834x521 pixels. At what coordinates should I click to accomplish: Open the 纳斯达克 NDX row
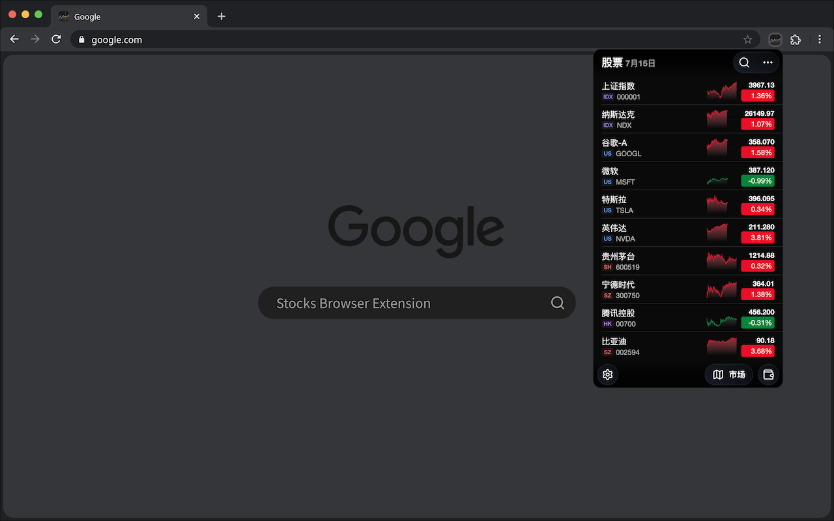(688, 119)
